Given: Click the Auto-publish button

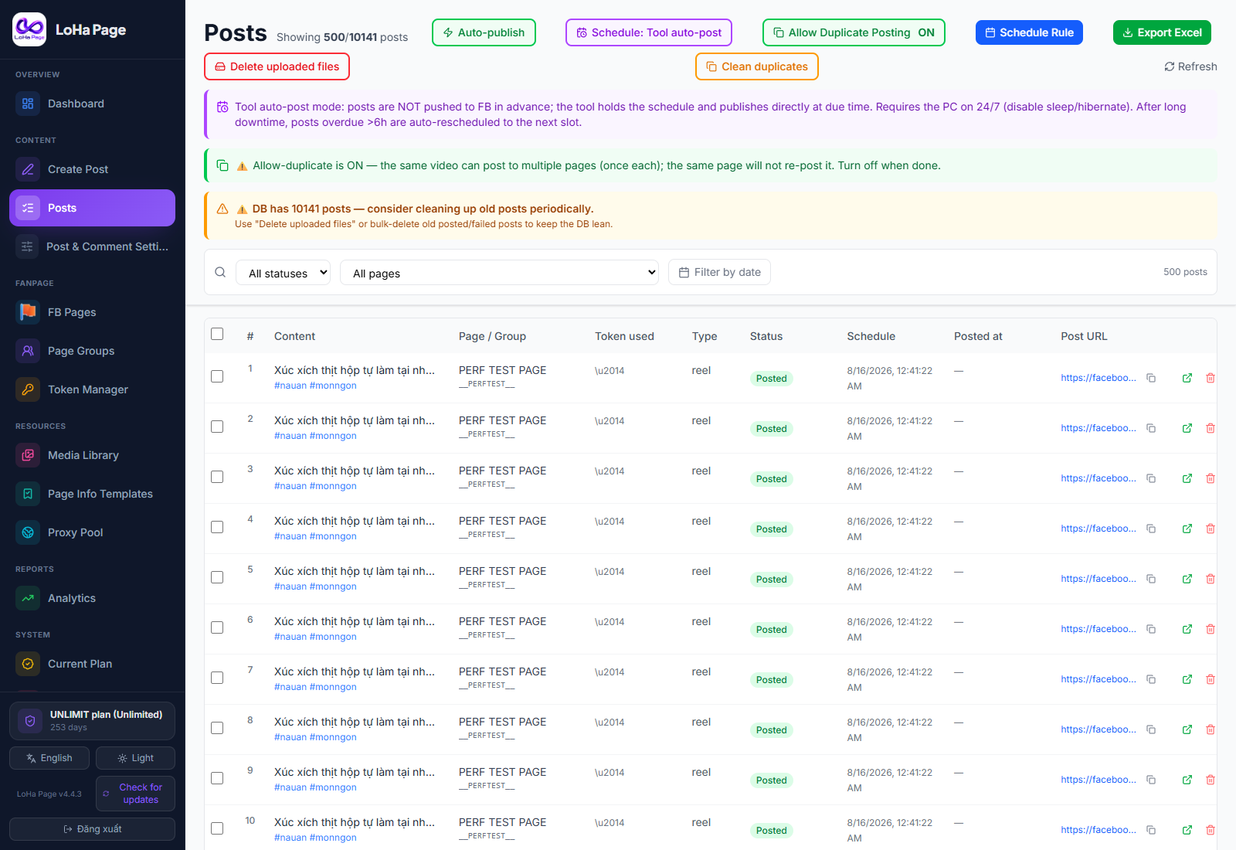Looking at the screenshot, I should tap(484, 32).
